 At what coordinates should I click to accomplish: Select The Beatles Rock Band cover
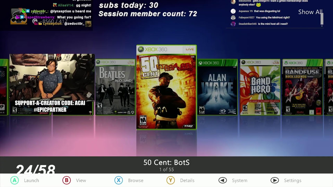coord(115,87)
